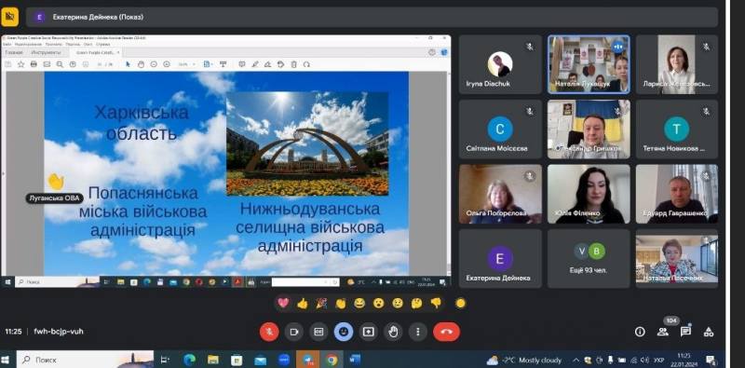Select Екатерина Дейнека participant tile
This screenshot has width=745, height=368.
coord(500,259)
